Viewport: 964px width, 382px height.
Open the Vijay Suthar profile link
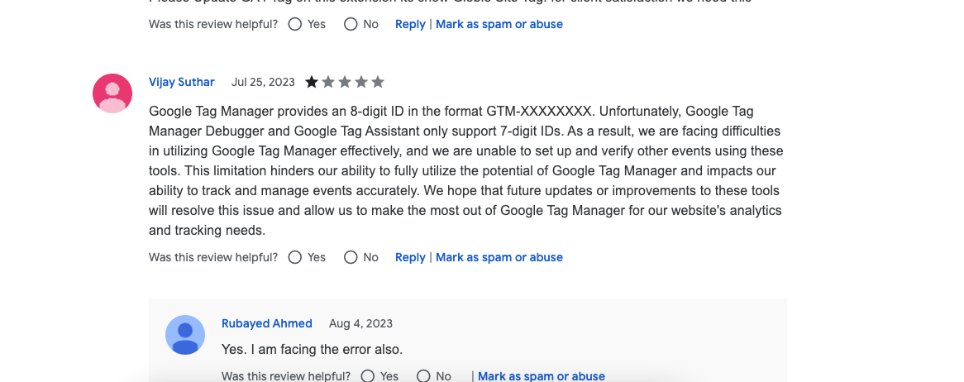click(x=181, y=82)
